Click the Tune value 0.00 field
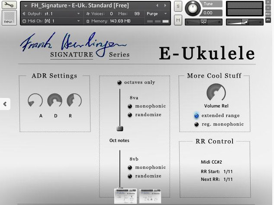This screenshot has width=274, height=205. pos(212,13)
